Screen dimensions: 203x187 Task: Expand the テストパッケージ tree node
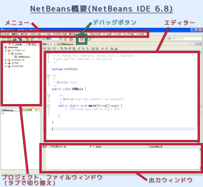(x=5, y=60)
